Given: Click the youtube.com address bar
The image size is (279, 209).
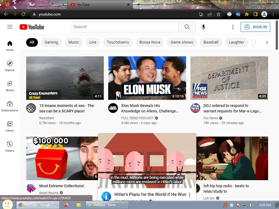Looking at the screenshot, I should pos(114,14).
